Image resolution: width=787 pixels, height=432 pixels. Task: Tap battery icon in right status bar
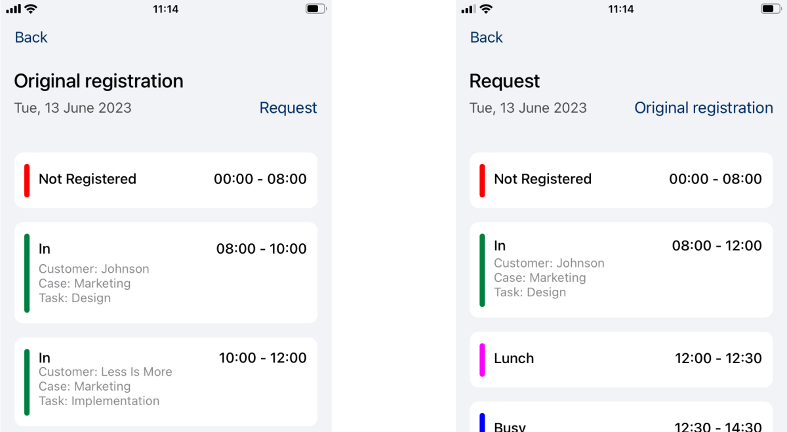click(771, 9)
